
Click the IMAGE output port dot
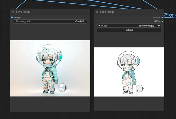point(162,17)
